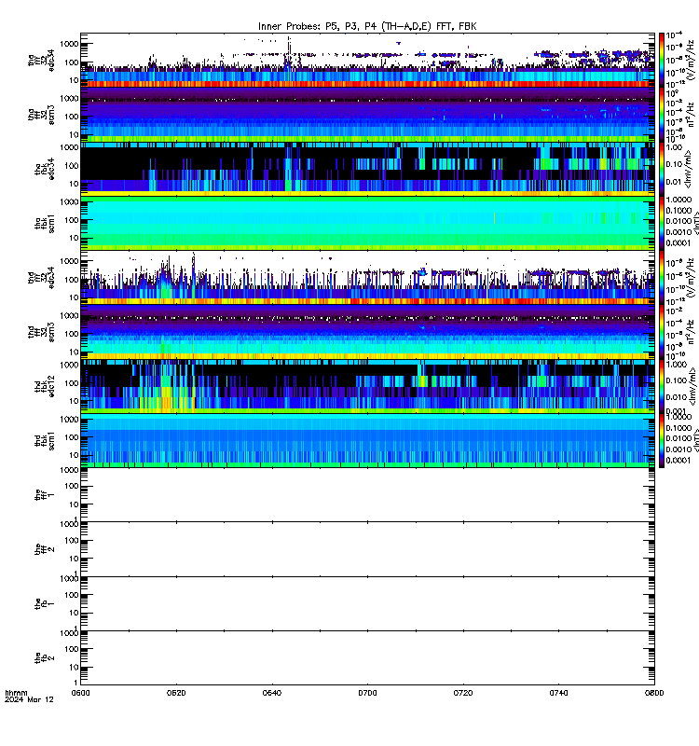
Task: Click the empty 'the fff 2' panel
Action: [367, 549]
